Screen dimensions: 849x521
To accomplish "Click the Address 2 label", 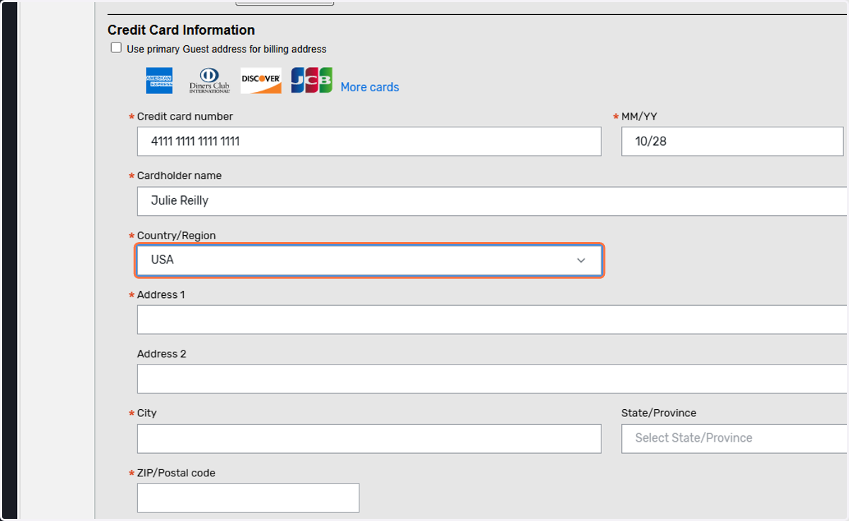I will (x=162, y=354).
